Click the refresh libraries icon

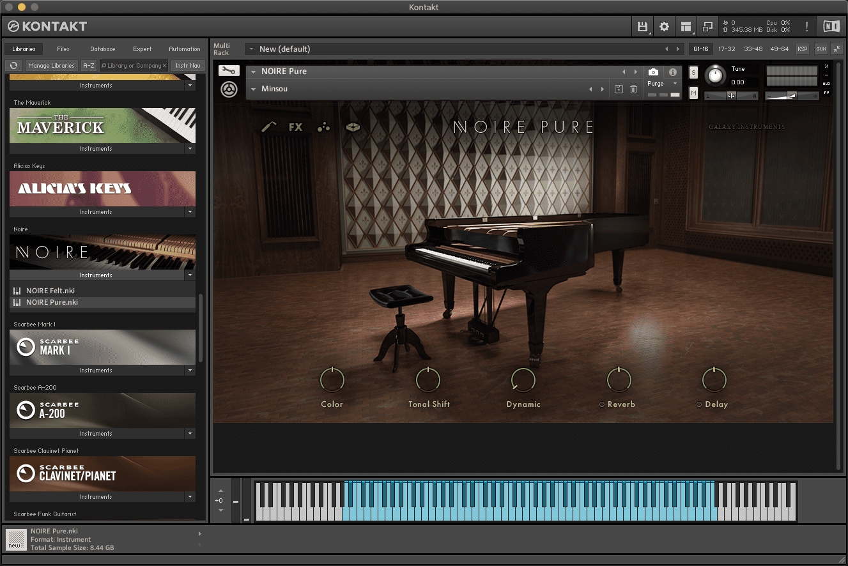tap(13, 66)
